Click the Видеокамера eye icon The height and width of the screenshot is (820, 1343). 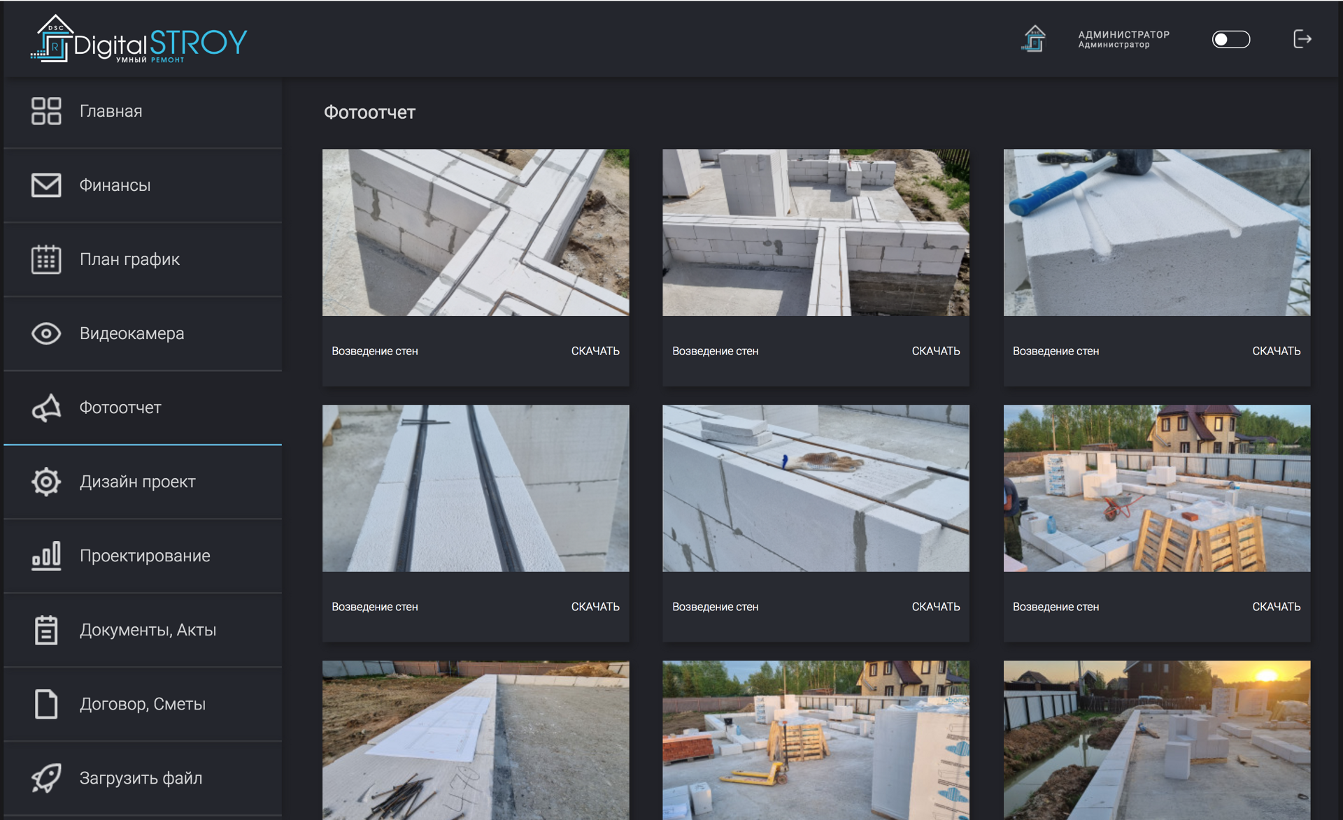point(46,333)
